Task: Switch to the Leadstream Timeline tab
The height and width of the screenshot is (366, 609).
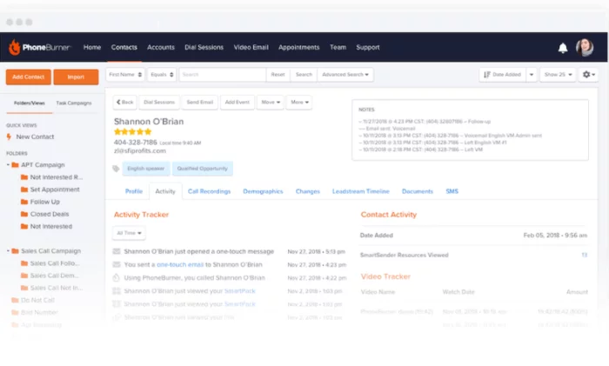Action: [x=360, y=191]
